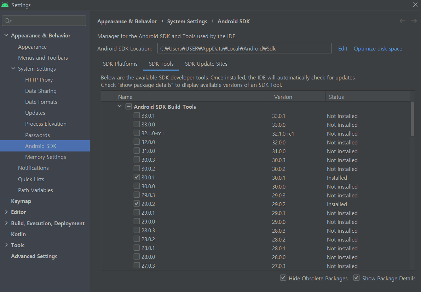Navigate back with the left arrow
This screenshot has width=421, height=292.
402,21
